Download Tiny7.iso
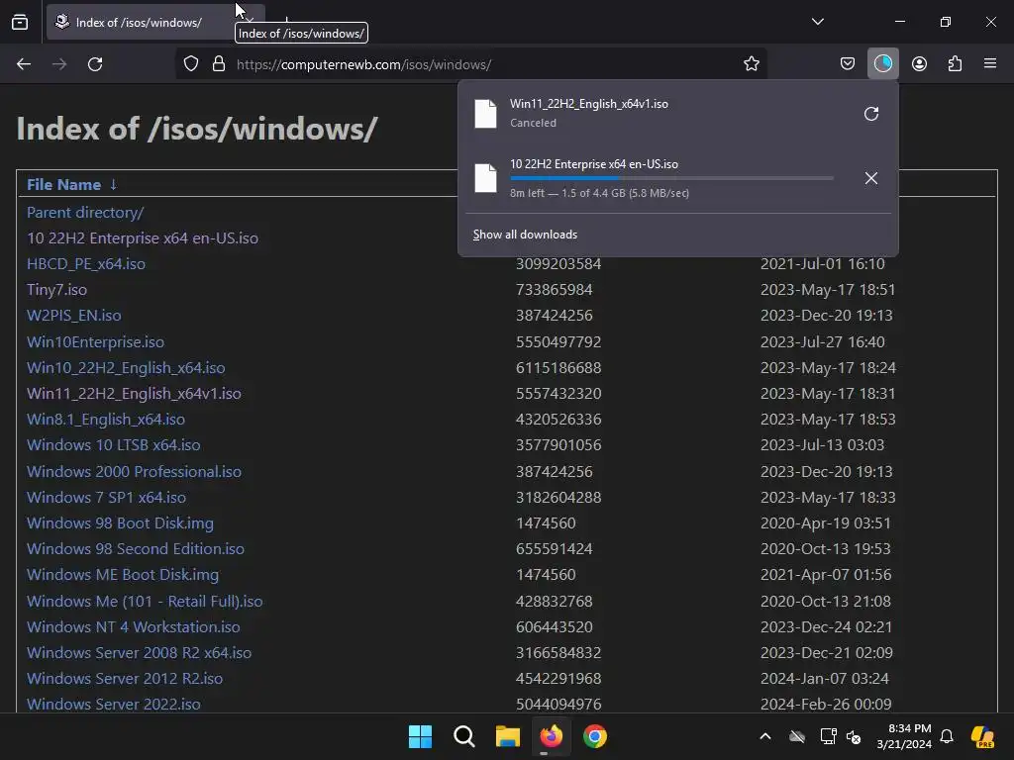This screenshot has height=760, width=1014. click(x=56, y=290)
